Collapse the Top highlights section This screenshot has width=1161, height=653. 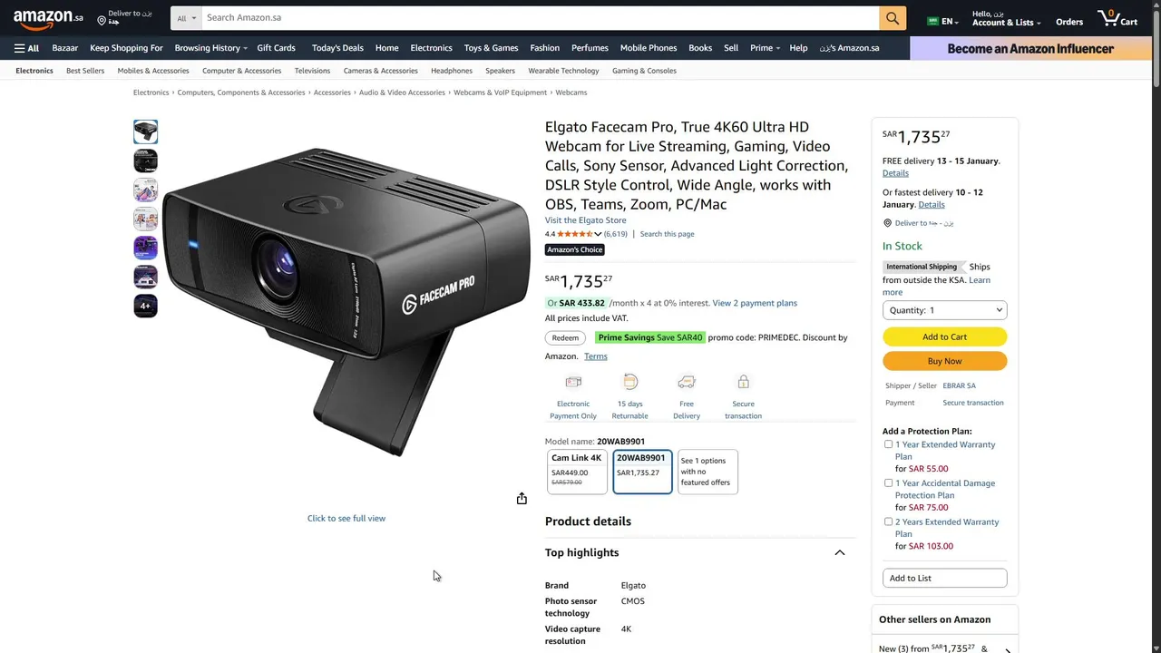pos(839,552)
